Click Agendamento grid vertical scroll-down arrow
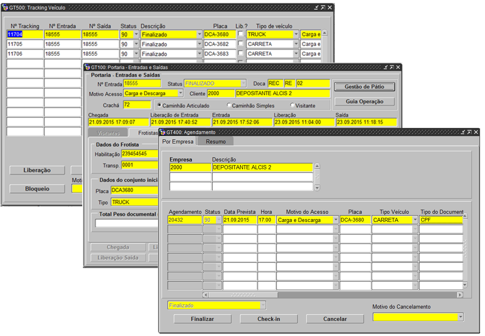Screen dimensions: 485x336 [x=465, y=284]
